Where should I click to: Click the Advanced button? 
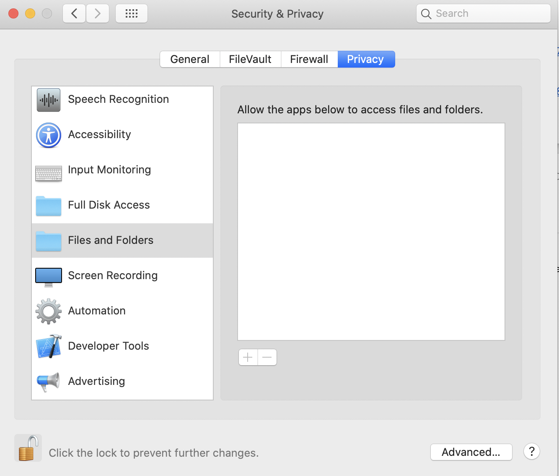(471, 452)
